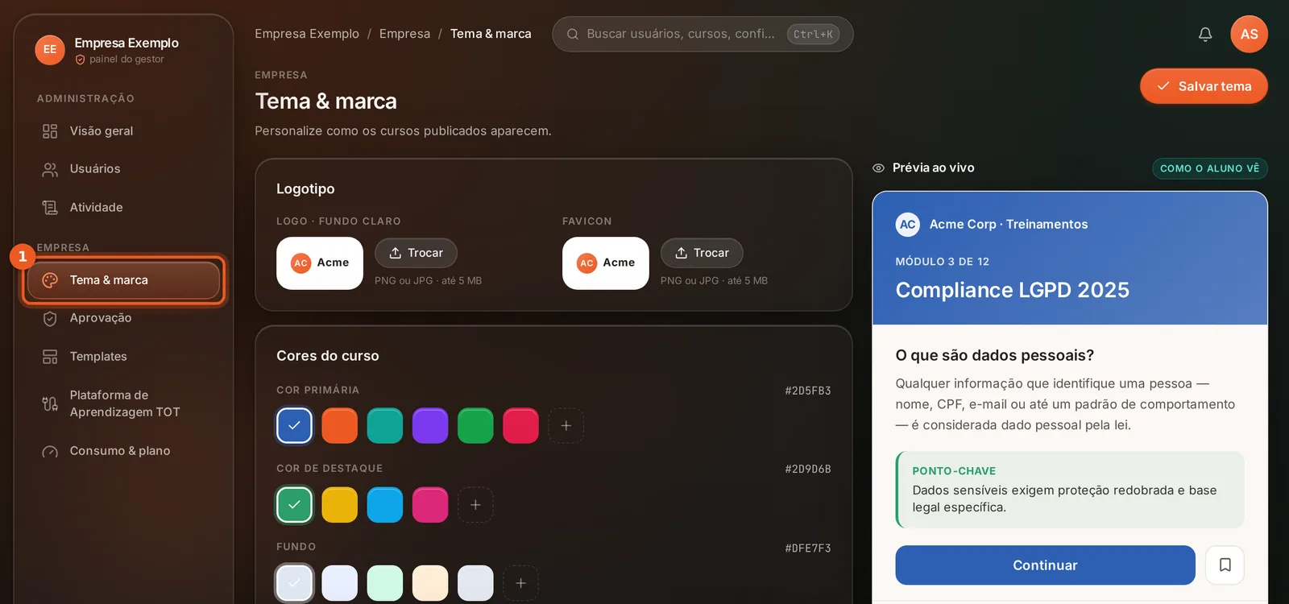Open Aprovação in the sidebar
This screenshot has width=1289, height=604.
(123, 318)
